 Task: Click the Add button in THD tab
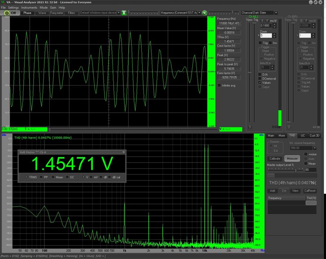click(272, 191)
